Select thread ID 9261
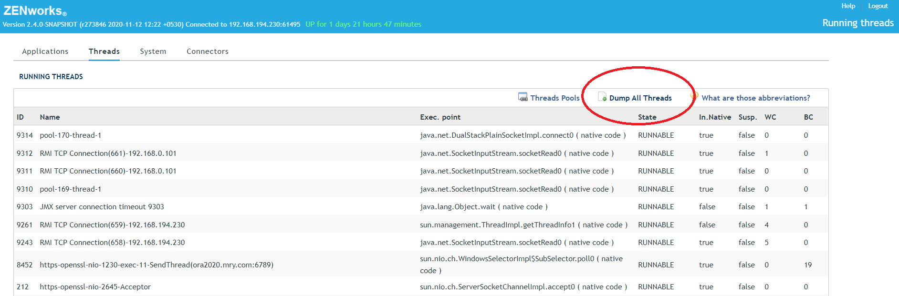The image size is (899, 296). pyautogui.click(x=25, y=225)
